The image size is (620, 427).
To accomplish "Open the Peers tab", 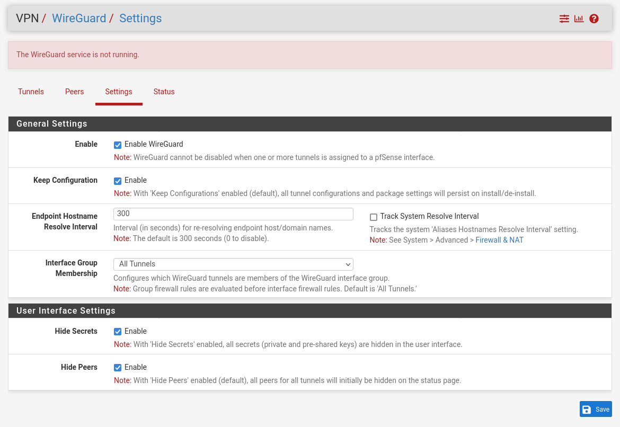I will [74, 92].
